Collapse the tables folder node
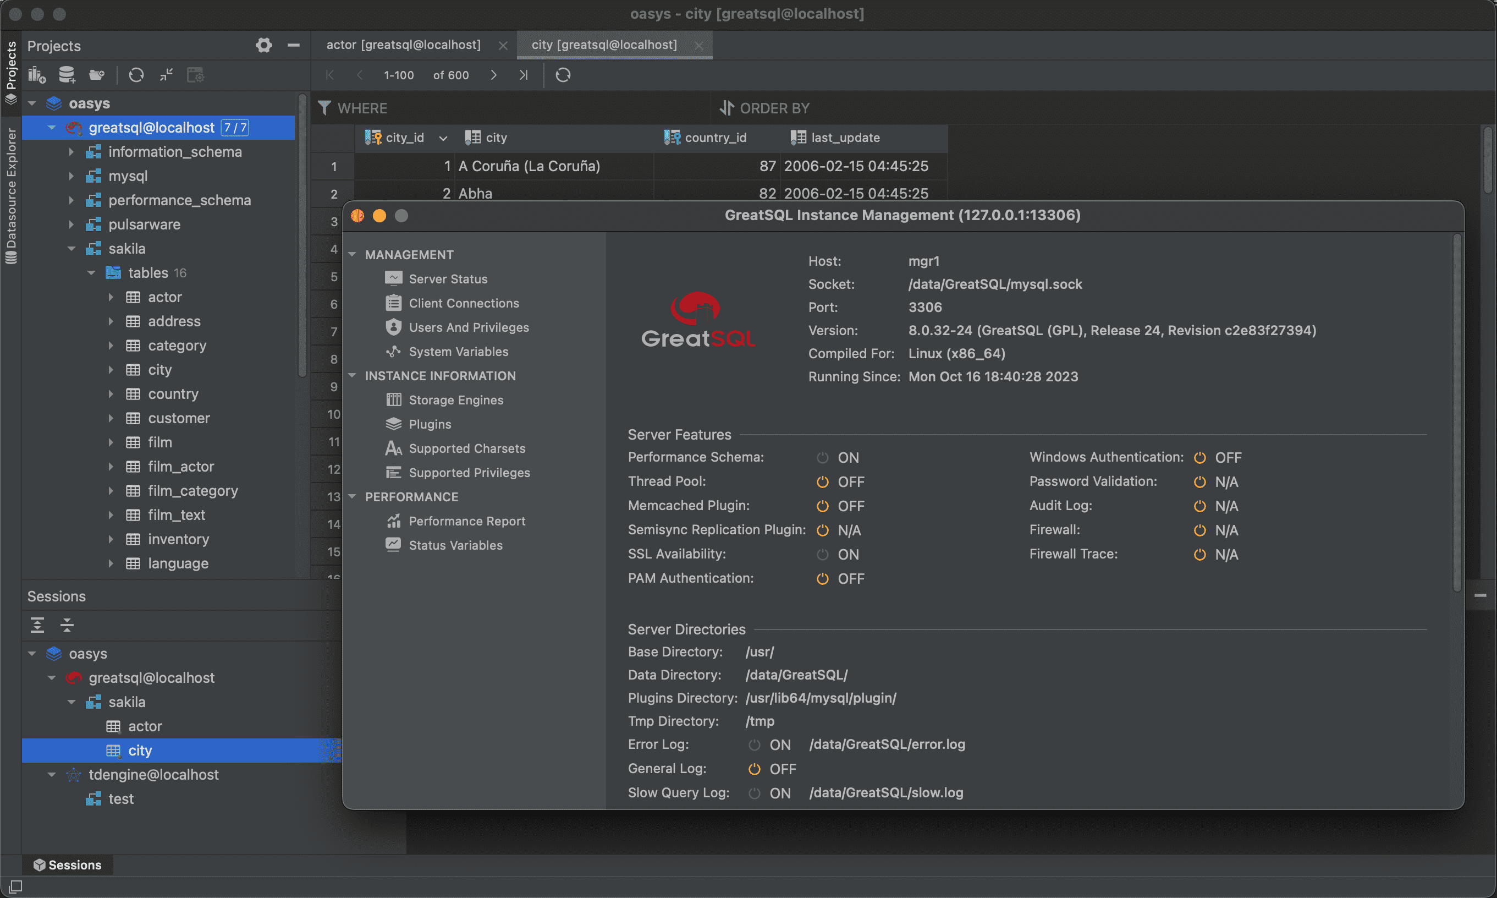This screenshot has width=1497, height=898. tap(91, 273)
